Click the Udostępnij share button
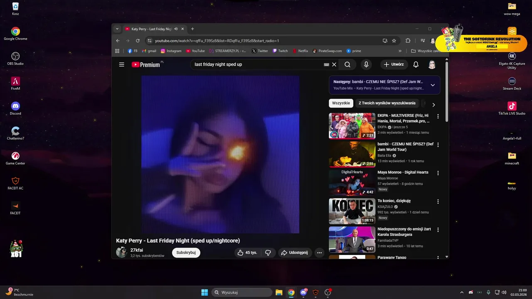The image size is (532, 299). coord(294,252)
